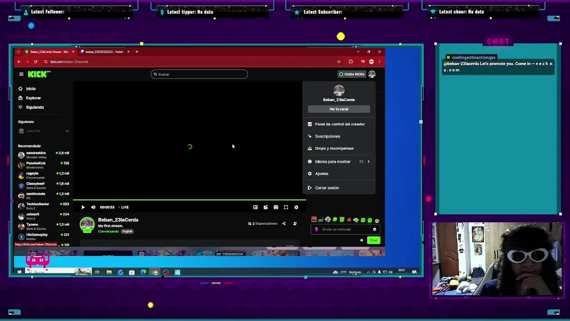The height and width of the screenshot is (321, 570).
Task: Open browser three-dot menu
Action: [380, 62]
